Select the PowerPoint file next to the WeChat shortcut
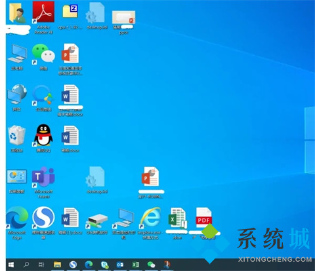315x271 pixels. (x=70, y=54)
